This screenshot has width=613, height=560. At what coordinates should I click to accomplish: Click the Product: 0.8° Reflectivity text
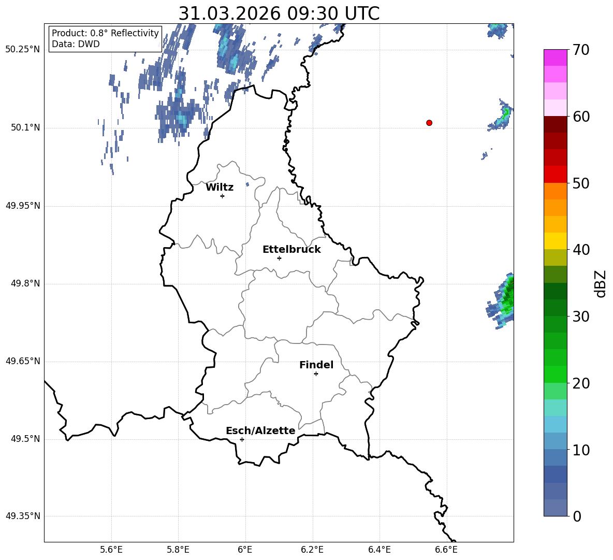pyautogui.click(x=105, y=33)
